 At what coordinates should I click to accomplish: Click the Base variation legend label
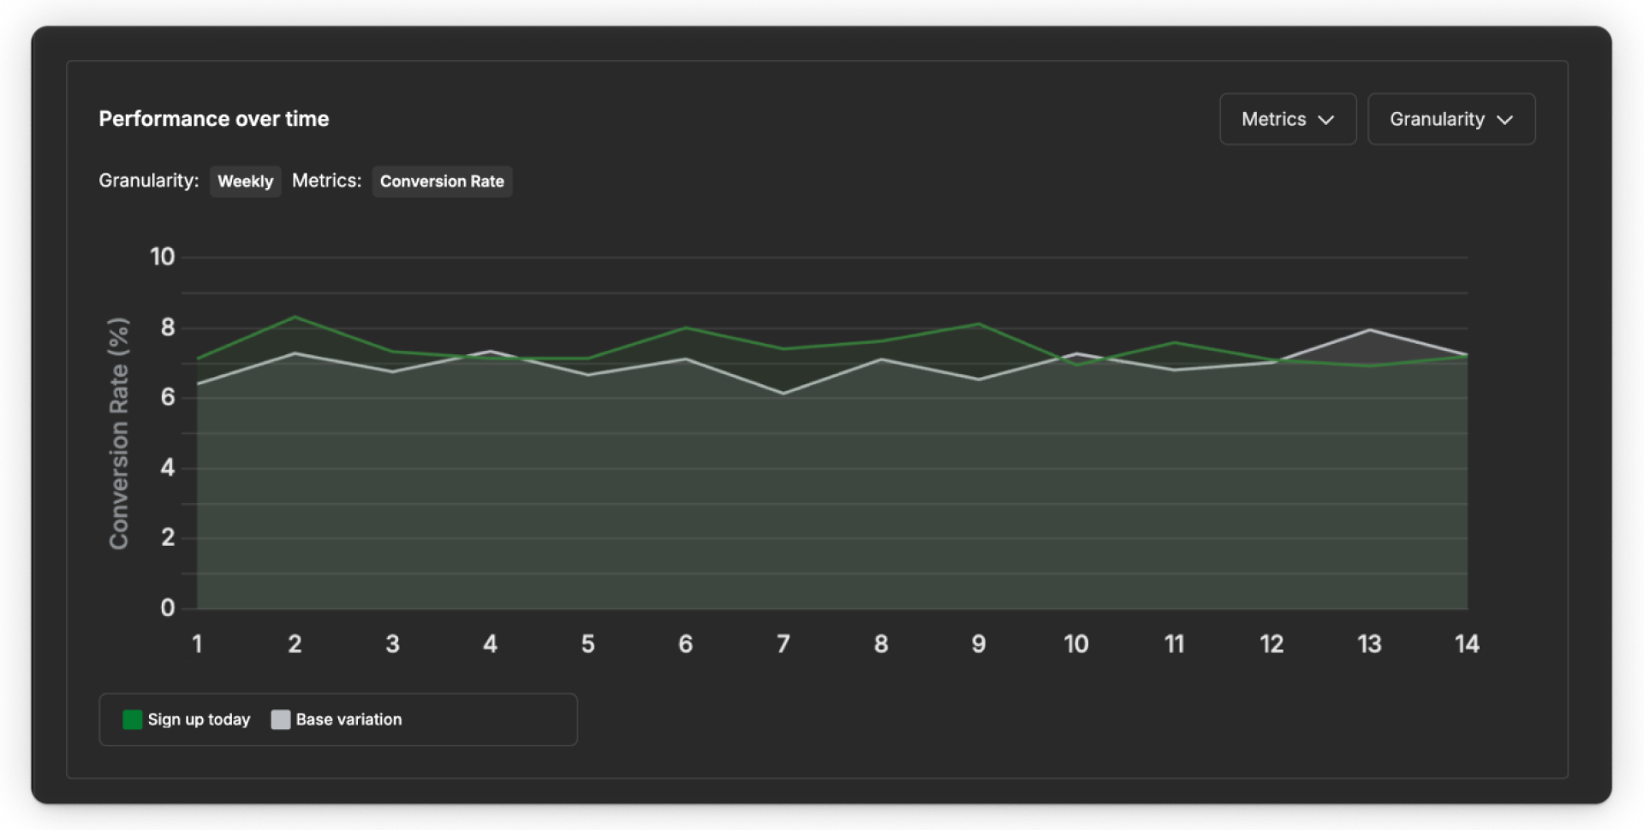point(348,720)
